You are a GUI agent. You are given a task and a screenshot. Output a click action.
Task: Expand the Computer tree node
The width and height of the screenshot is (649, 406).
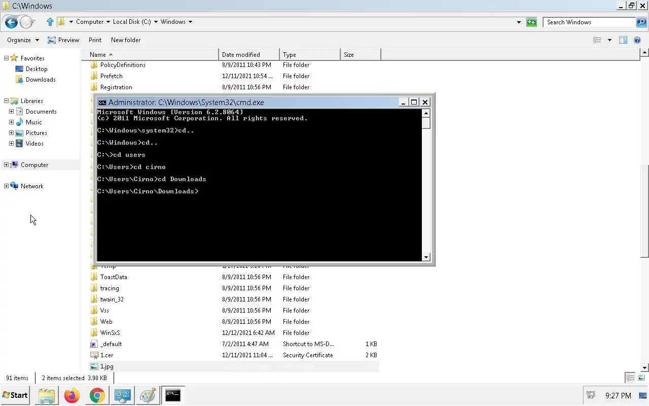6,165
